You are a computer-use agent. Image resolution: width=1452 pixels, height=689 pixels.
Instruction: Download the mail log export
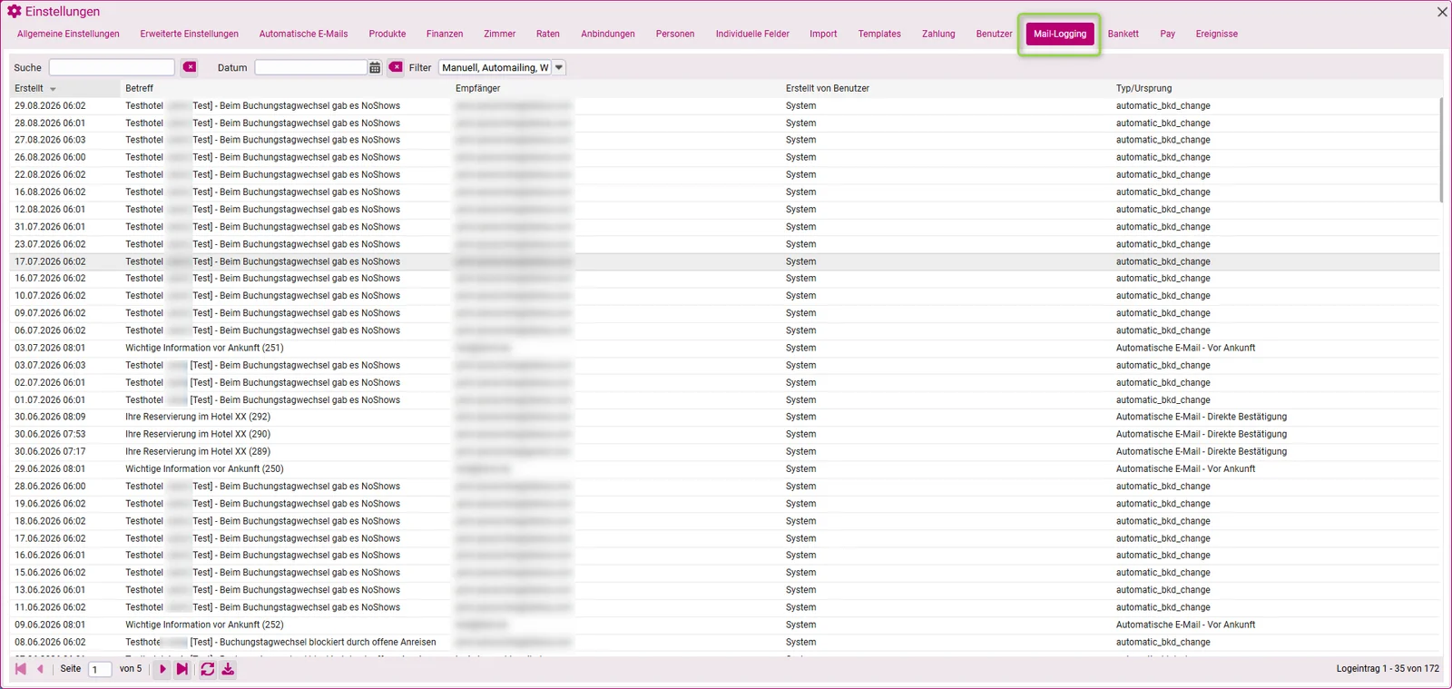coord(228,669)
